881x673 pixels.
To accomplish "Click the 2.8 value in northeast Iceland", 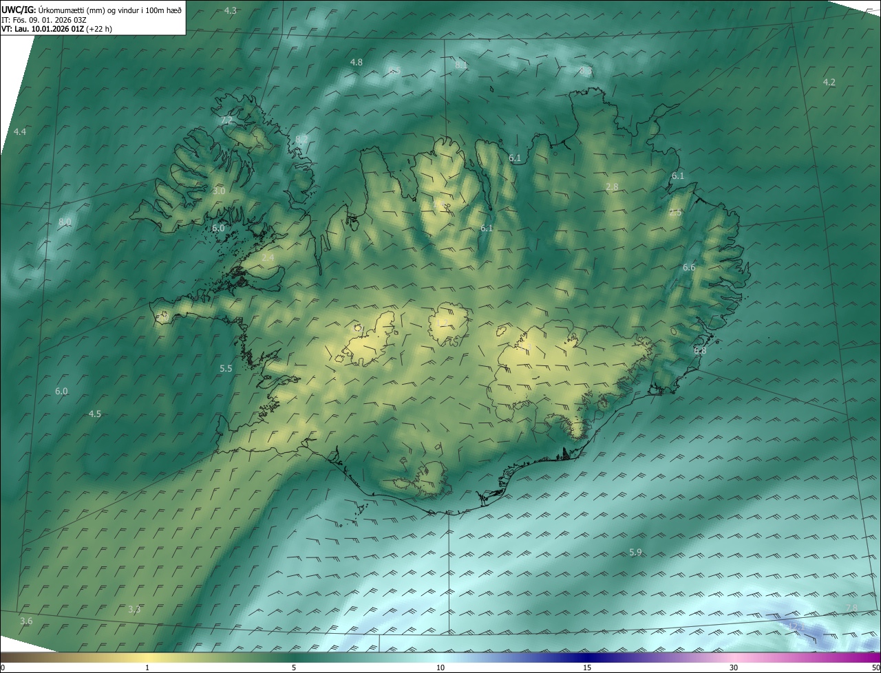I will pos(612,187).
